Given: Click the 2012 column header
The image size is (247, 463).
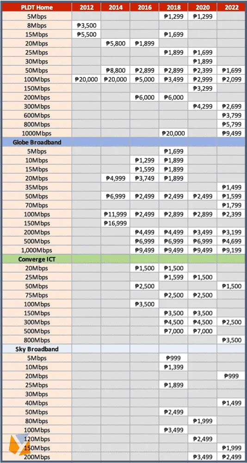Looking at the screenshot, I should pos(86,7).
